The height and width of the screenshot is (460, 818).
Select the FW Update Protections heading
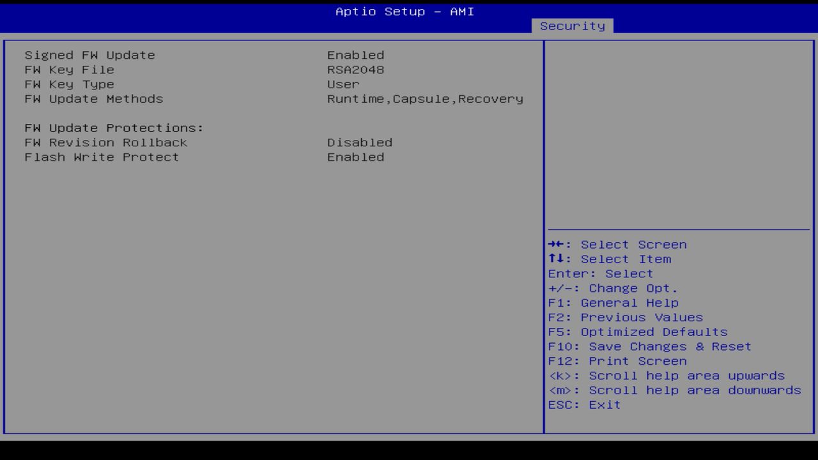[114, 128]
